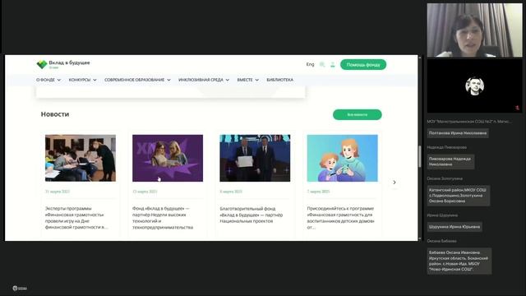Click the muted microphone icon on avatar tile
526x296 pixels.
point(517,108)
